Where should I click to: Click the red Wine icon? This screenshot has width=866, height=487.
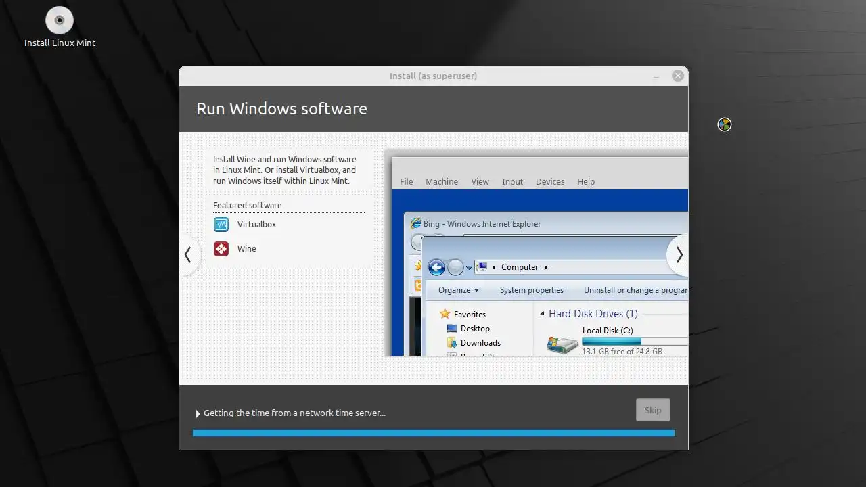(221, 249)
